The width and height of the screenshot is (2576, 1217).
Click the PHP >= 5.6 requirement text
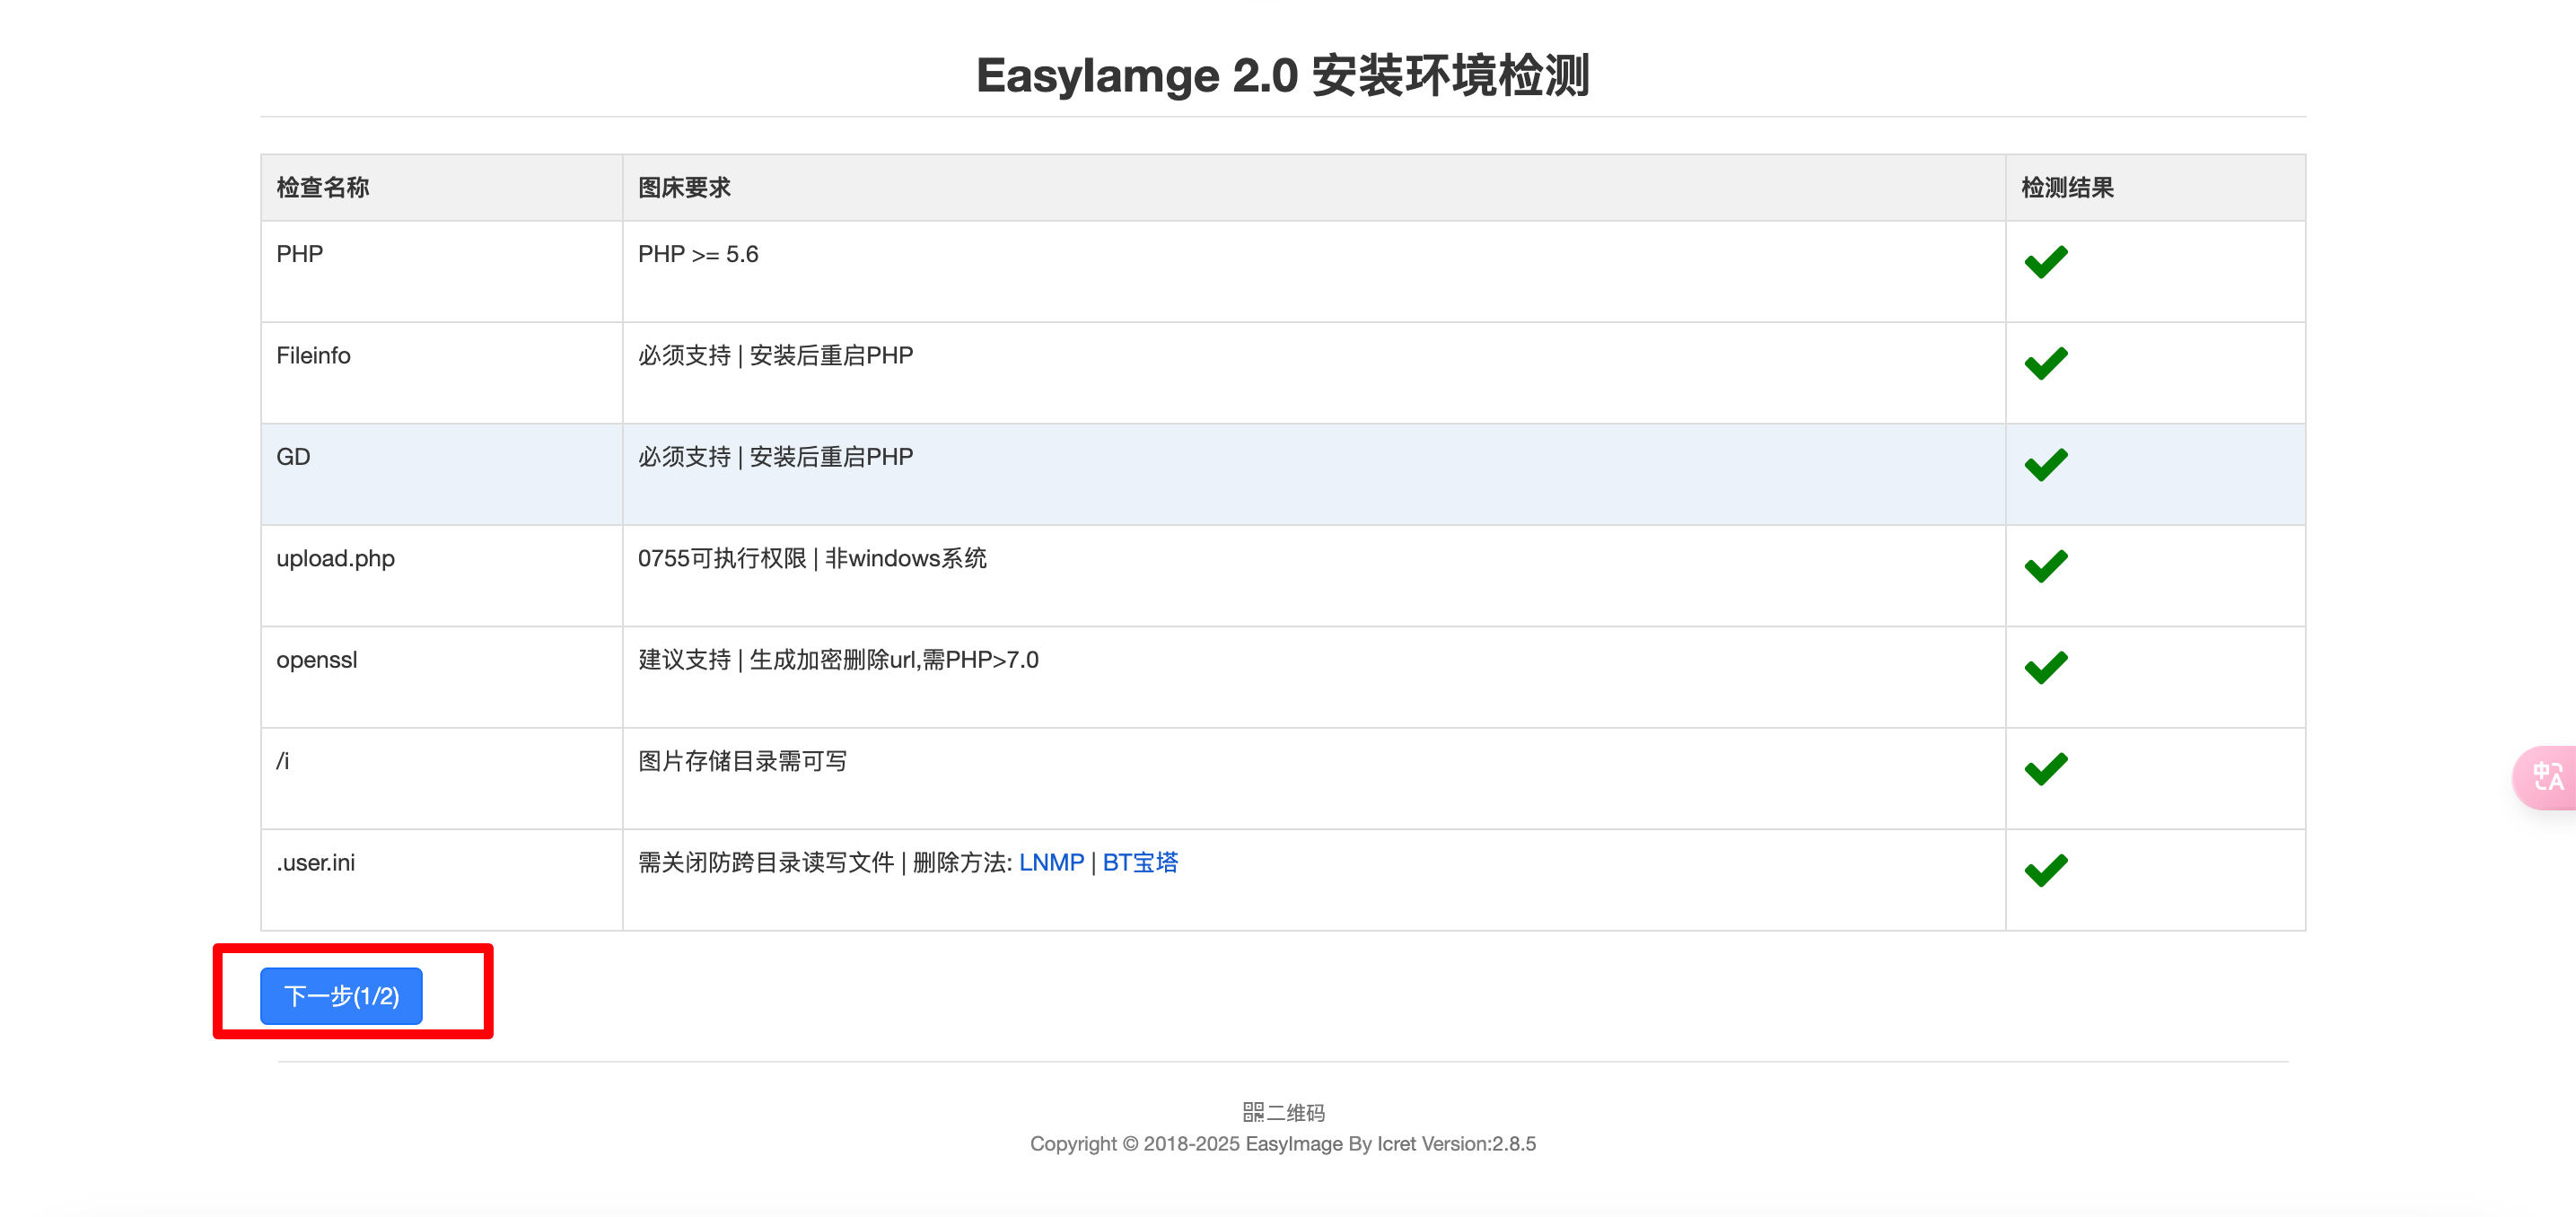click(698, 254)
